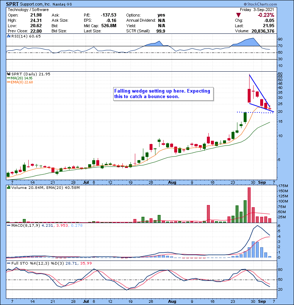Click the 80 level on the stochastic axis
This screenshot has width=294, height=305.
coord(280,270)
